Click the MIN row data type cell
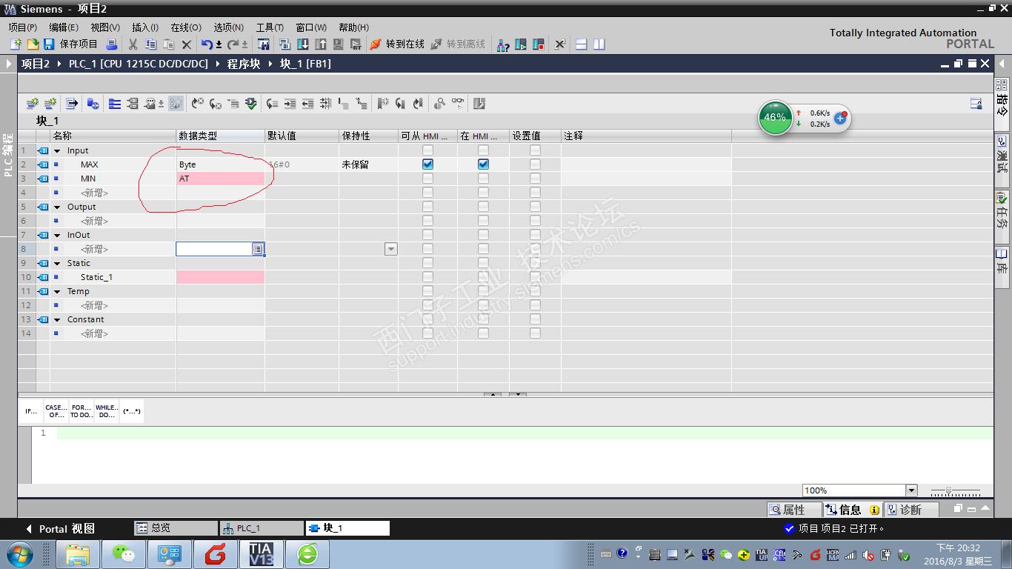 coord(220,179)
